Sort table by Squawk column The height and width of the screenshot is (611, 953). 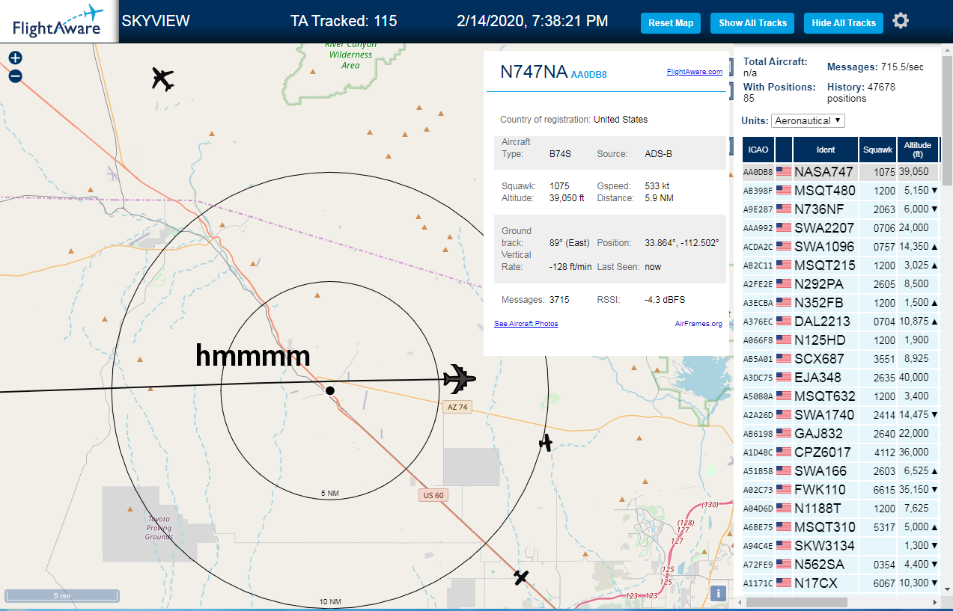point(877,150)
